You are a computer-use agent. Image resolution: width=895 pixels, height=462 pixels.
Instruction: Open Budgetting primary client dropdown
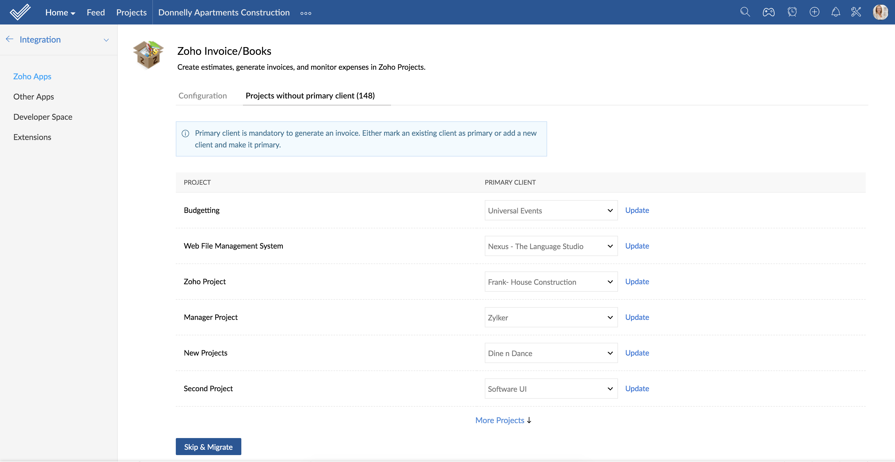551,210
